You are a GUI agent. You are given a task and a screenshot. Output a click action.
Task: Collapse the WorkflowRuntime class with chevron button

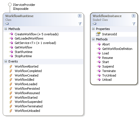pos(80,16)
